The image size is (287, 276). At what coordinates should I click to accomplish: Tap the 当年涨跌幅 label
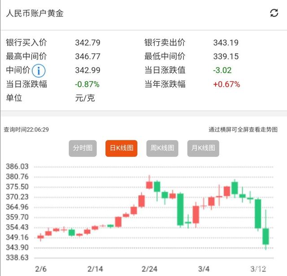click(x=165, y=84)
